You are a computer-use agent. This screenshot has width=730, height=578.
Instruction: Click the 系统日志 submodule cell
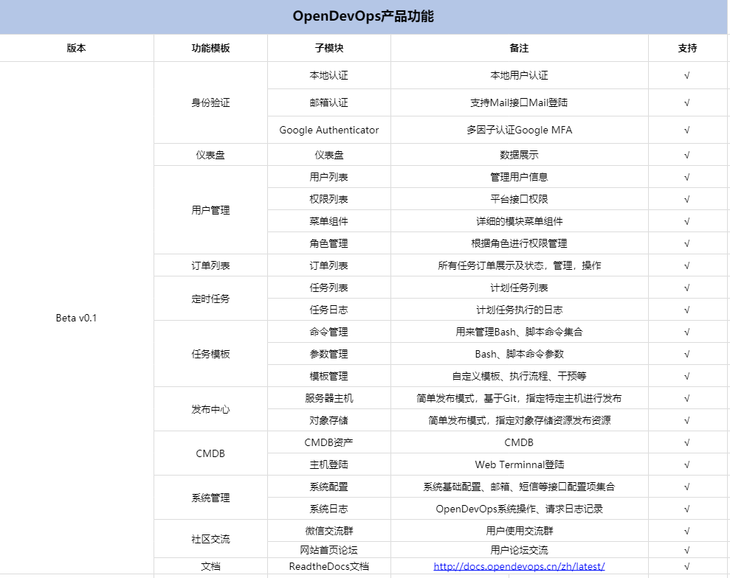point(329,509)
